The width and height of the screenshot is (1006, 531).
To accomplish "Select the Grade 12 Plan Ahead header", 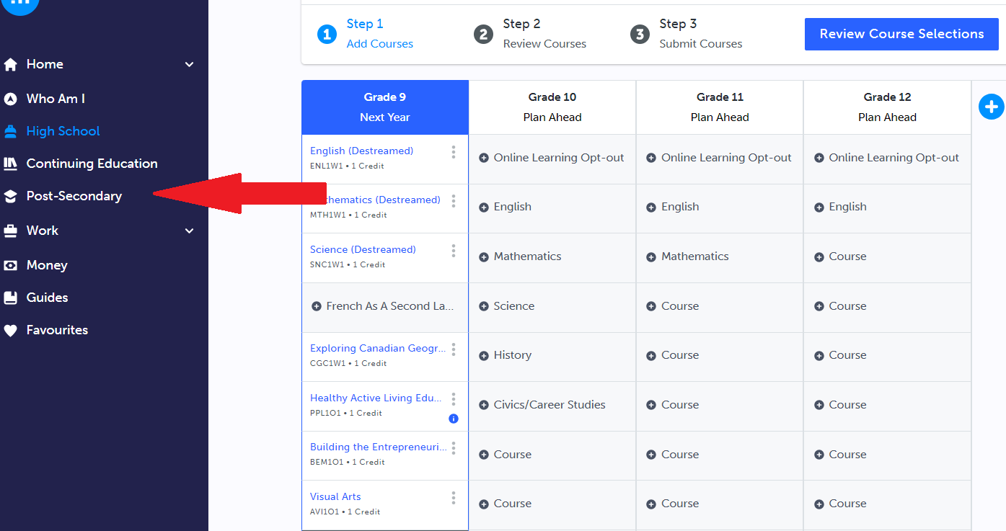I will [887, 107].
